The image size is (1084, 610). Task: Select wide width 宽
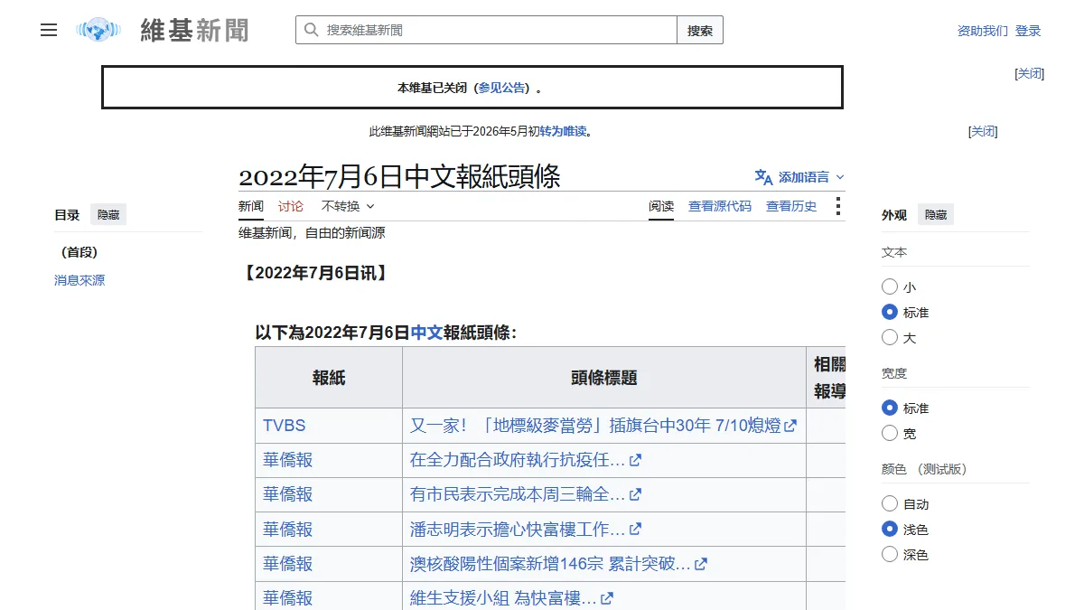click(x=890, y=433)
